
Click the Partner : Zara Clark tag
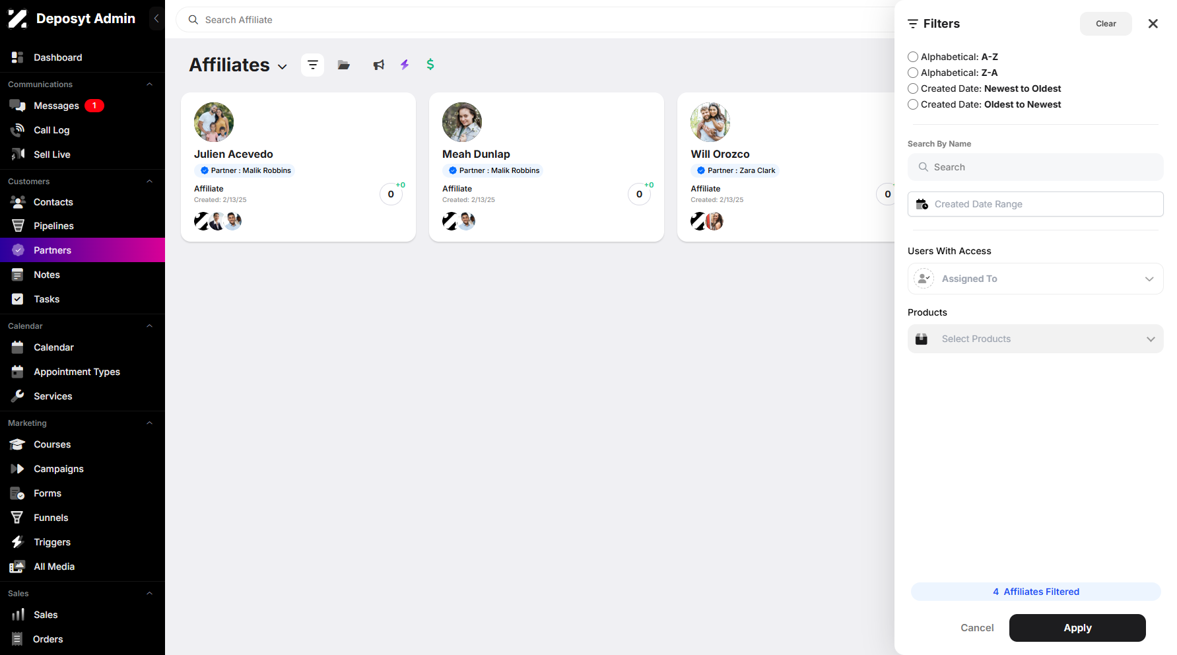tap(735, 170)
